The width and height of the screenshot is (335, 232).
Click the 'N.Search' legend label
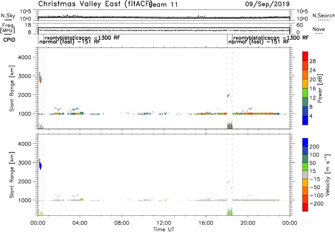click(323, 15)
